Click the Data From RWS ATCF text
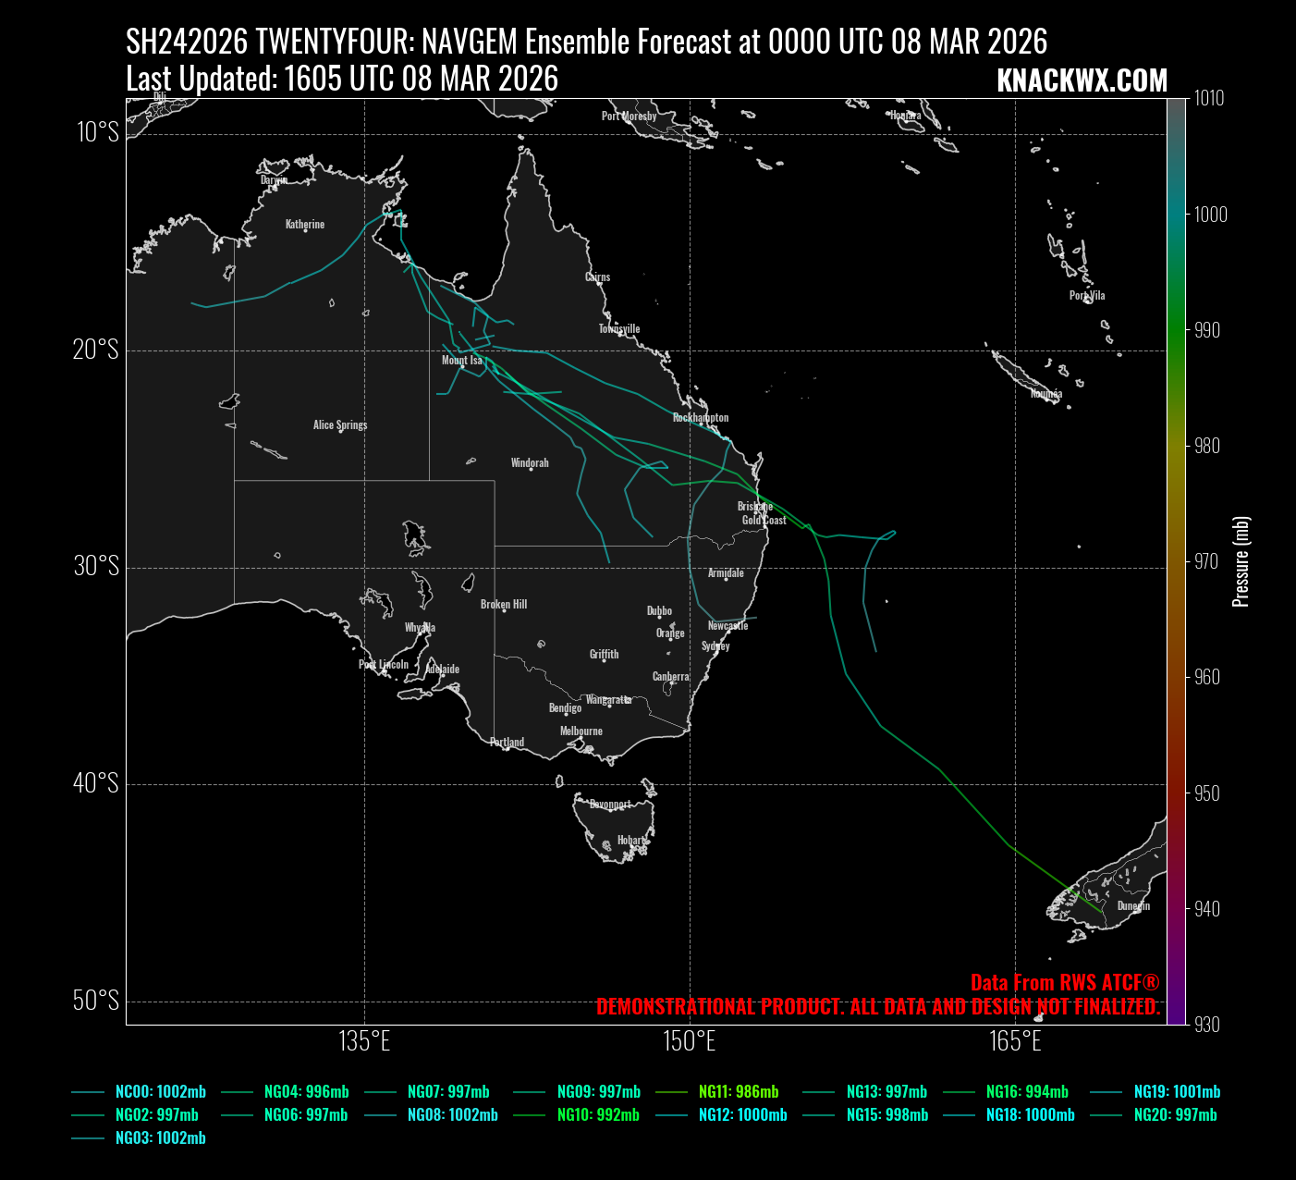 [1064, 982]
